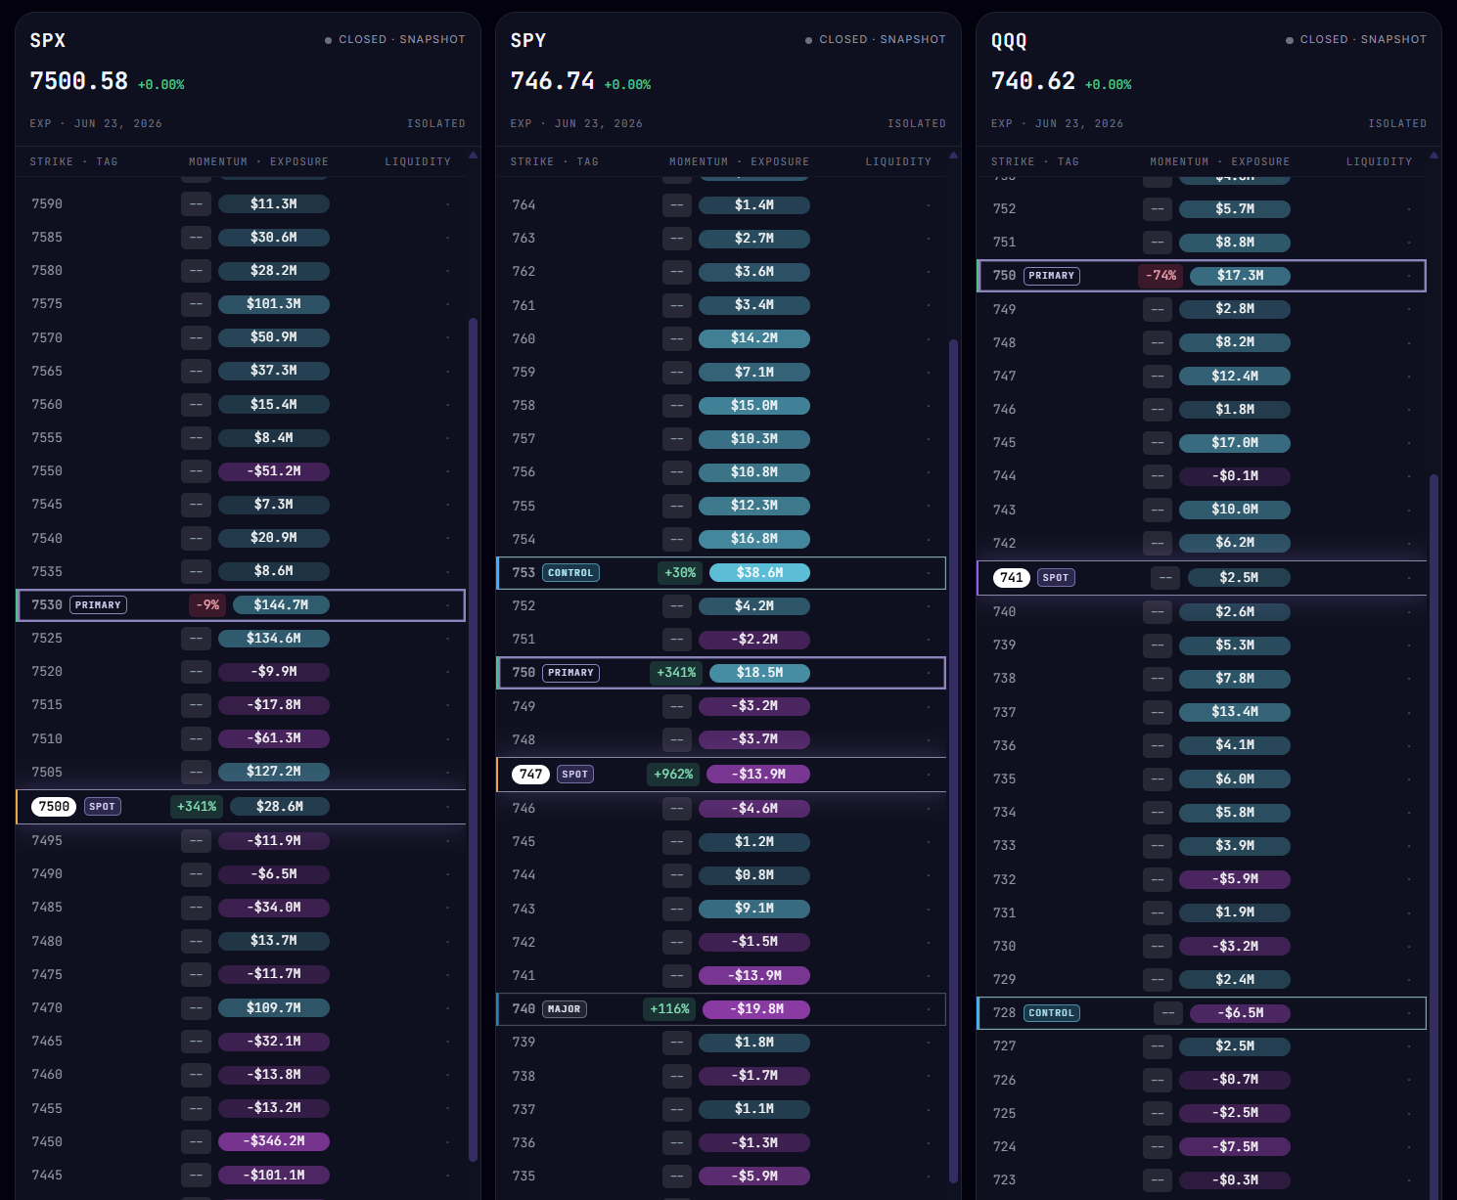
Task: Click the SPX ticker title
Action: click(x=48, y=41)
